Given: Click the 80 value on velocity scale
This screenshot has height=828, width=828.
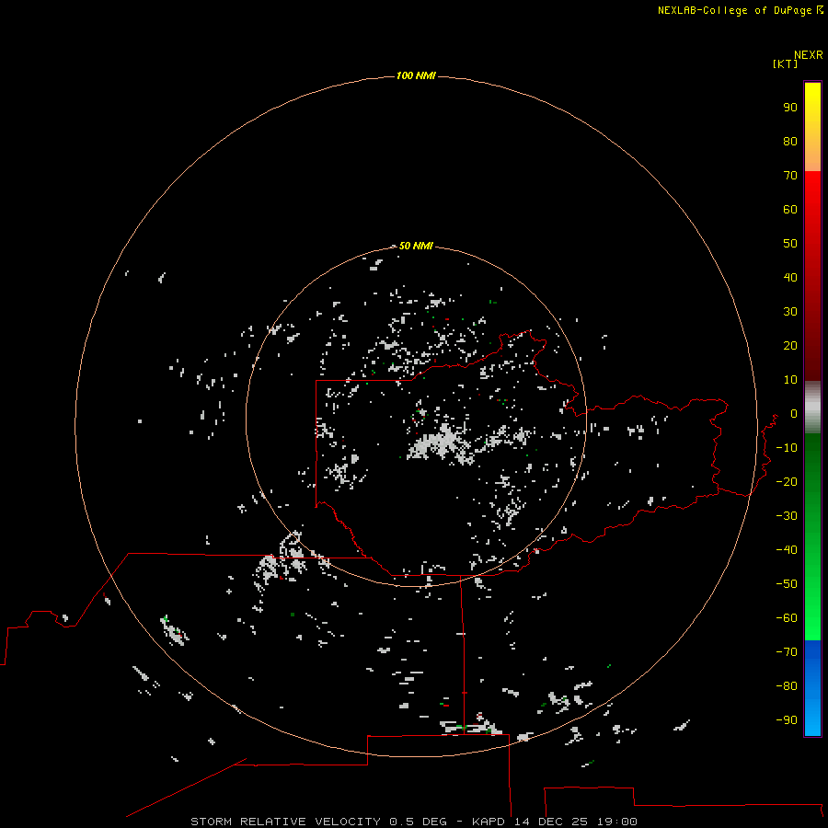Looking at the screenshot, I should click(x=790, y=141).
